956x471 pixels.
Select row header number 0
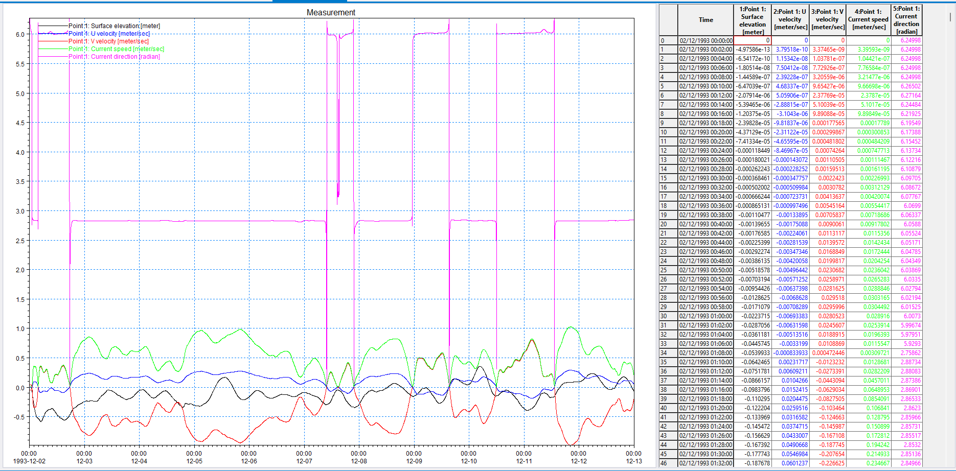(668, 40)
